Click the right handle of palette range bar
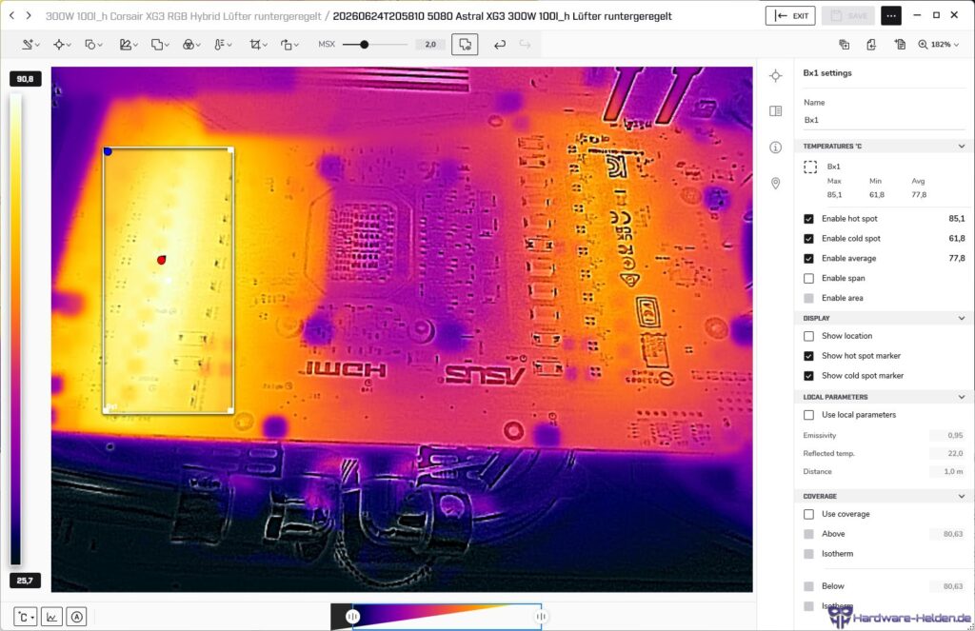975x631 pixels. point(541,617)
